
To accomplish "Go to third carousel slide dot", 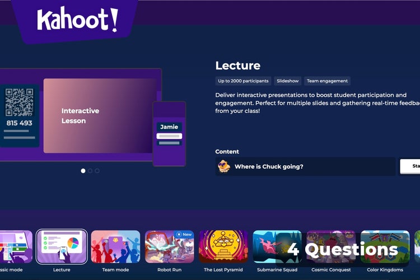I will tap(97, 171).
